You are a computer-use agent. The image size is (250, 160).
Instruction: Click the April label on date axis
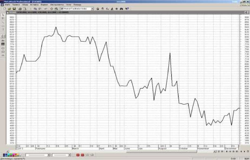pos(102,149)
